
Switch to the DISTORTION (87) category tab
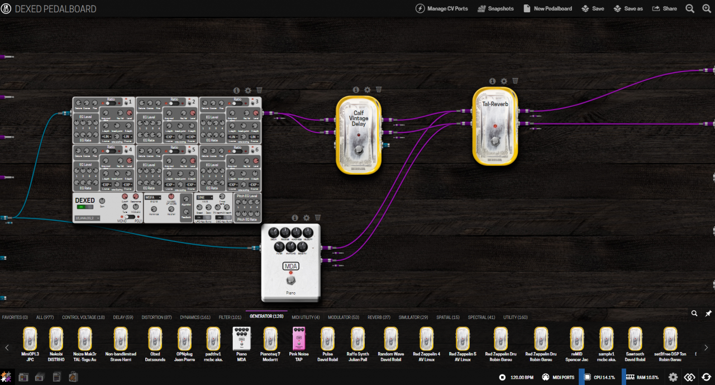pyautogui.click(x=156, y=317)
